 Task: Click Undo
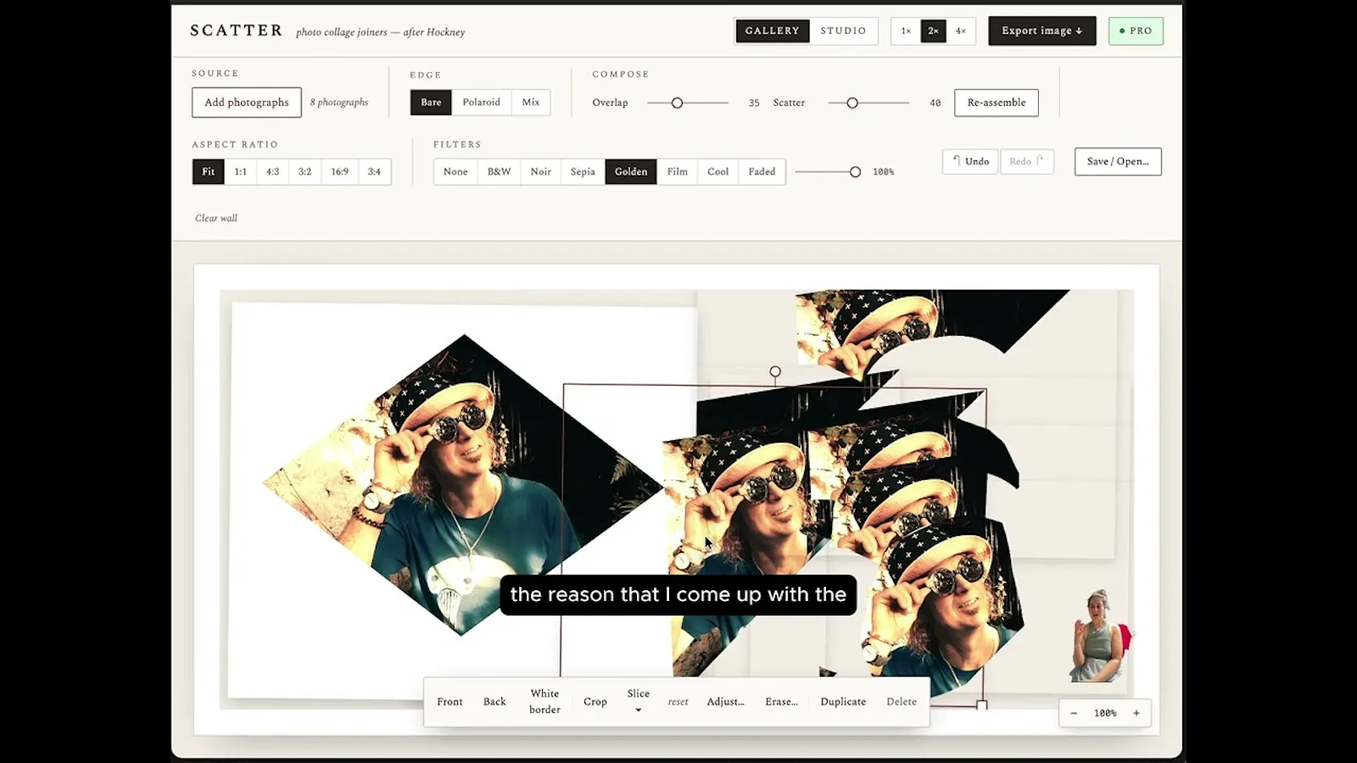pos(970,161)
